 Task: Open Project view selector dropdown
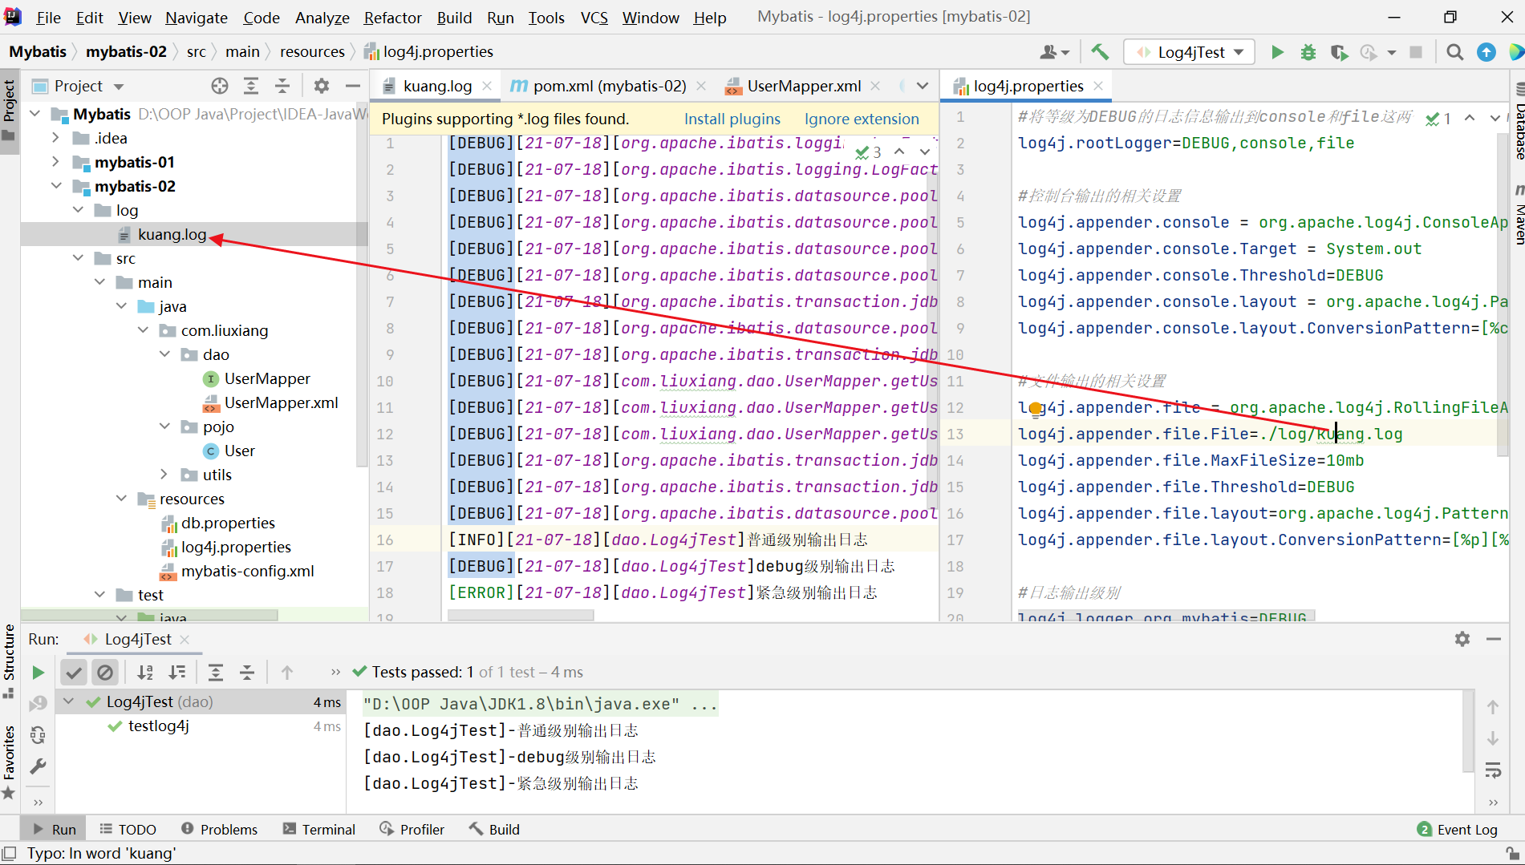point(90,86)
